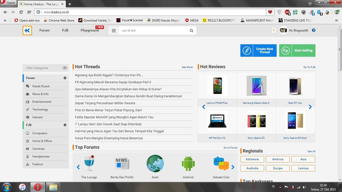Open The Lounge forum icon
Image resolution: width=342 pixels, height=192 pixels.
(89, 163)
